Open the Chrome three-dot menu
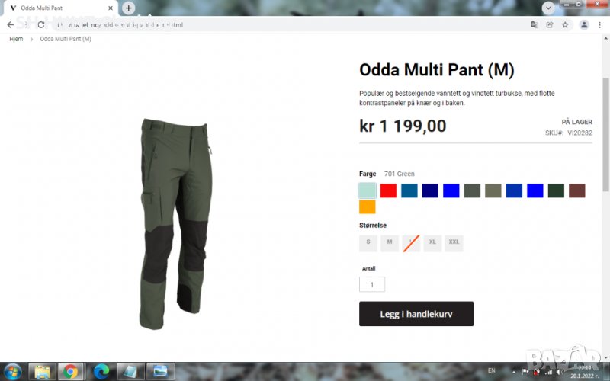This screenshot has width=610, height=381. click(599, 25)
